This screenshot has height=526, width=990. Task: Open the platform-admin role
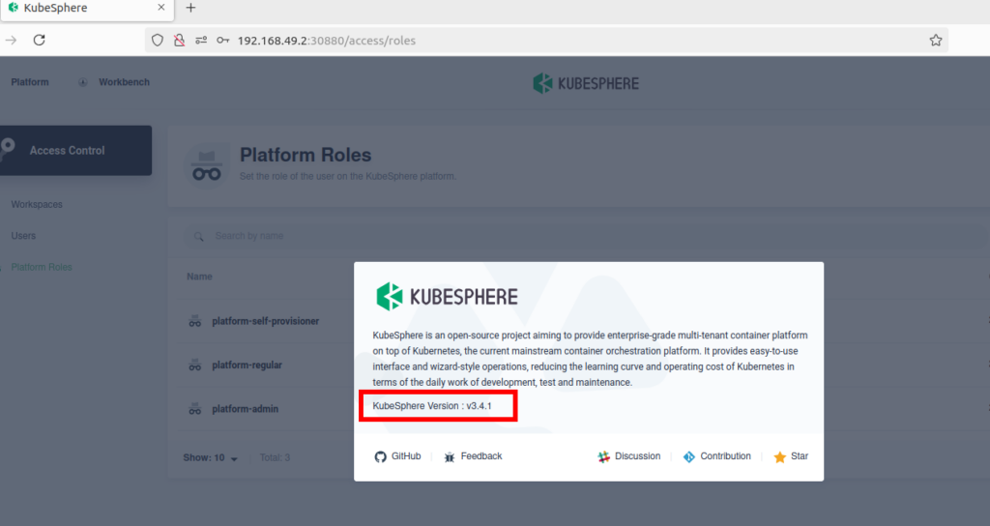tap(245, 409)
